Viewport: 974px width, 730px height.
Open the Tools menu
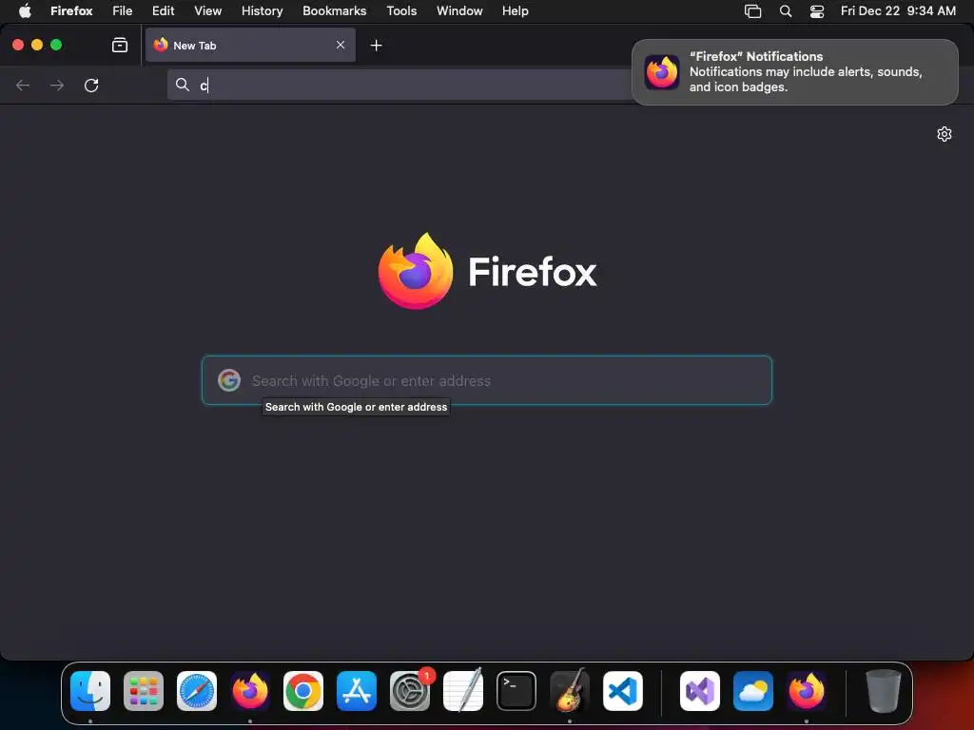pyautogui.click(x=401, y=10)
